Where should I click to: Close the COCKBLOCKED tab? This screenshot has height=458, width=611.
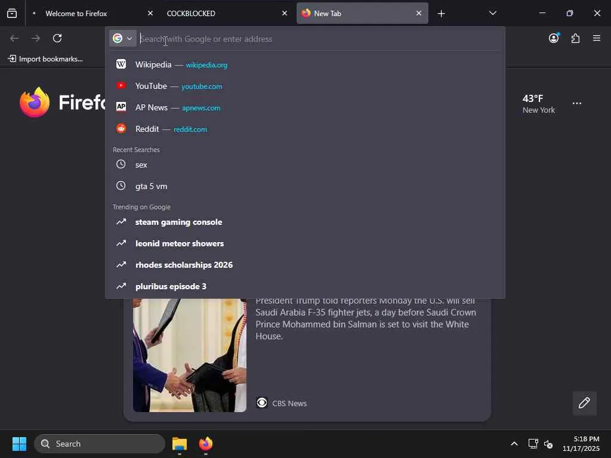click(285, 13)
